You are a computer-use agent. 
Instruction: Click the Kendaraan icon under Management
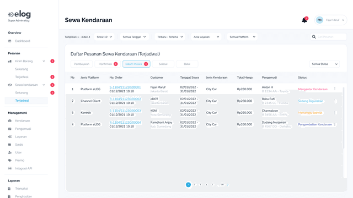click(10, 121)
